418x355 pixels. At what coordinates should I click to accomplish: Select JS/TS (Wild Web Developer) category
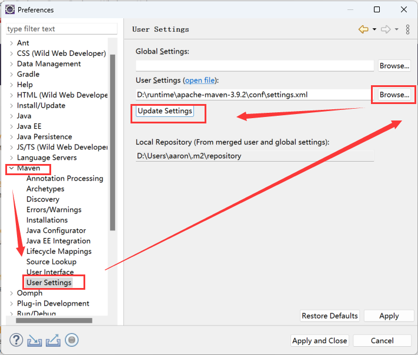(62, 147)
